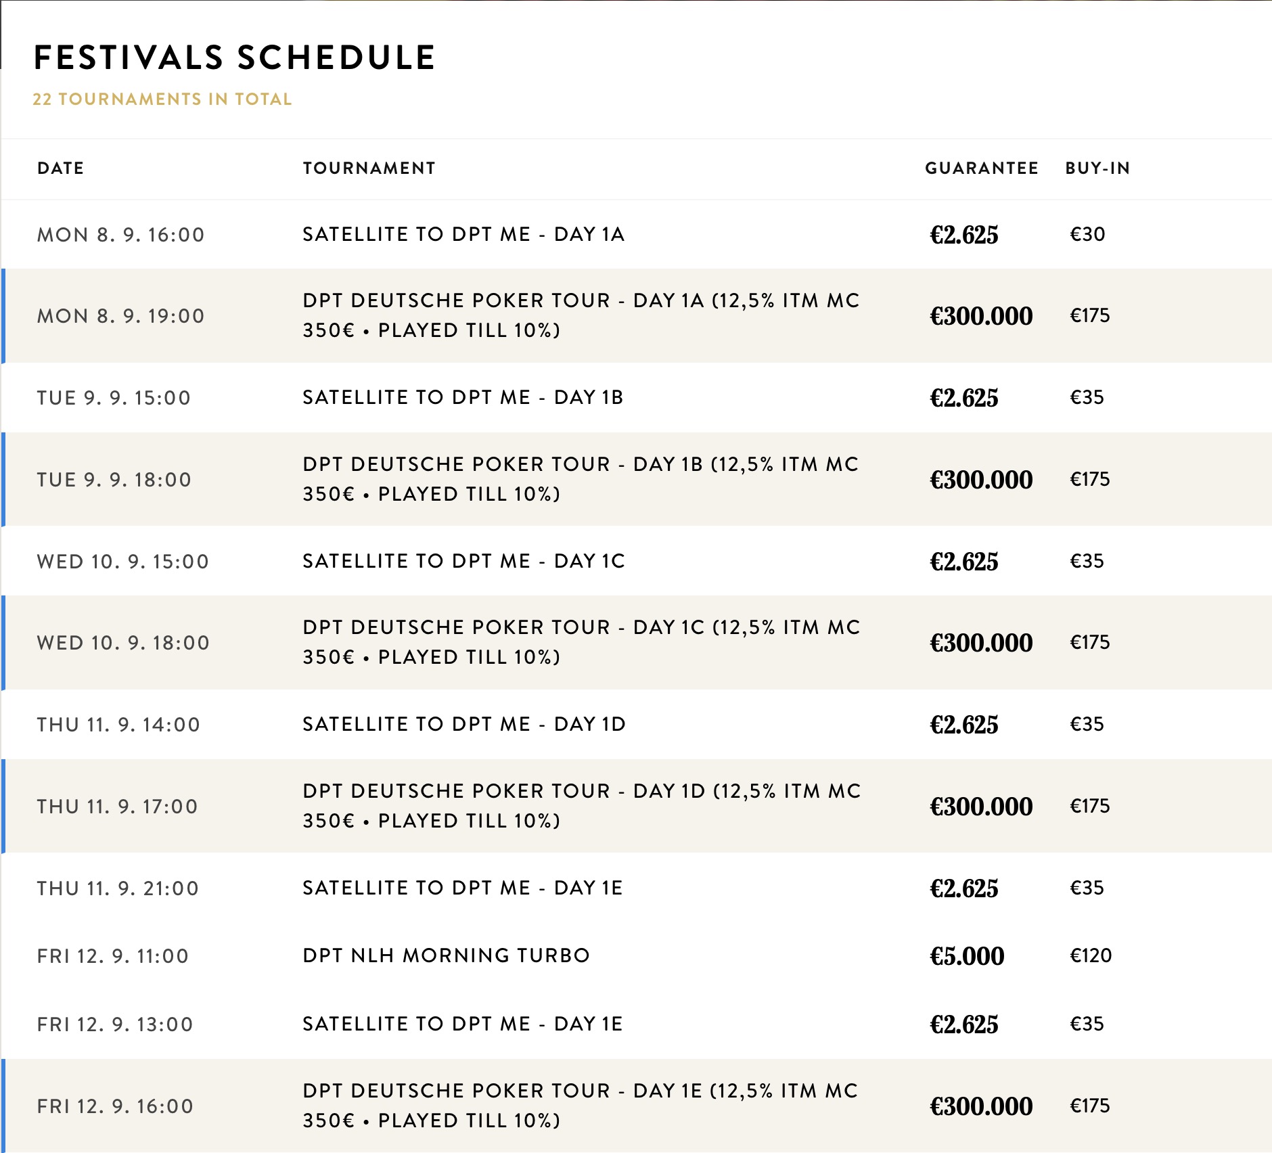1272x1153 pixels.
Task: Select the Thursday 21:00 Satellite Day 1E row
Action: pos(463,888)
